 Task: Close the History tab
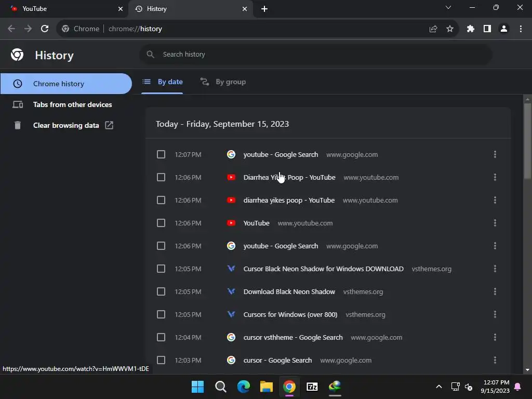[x=245, y=9]
